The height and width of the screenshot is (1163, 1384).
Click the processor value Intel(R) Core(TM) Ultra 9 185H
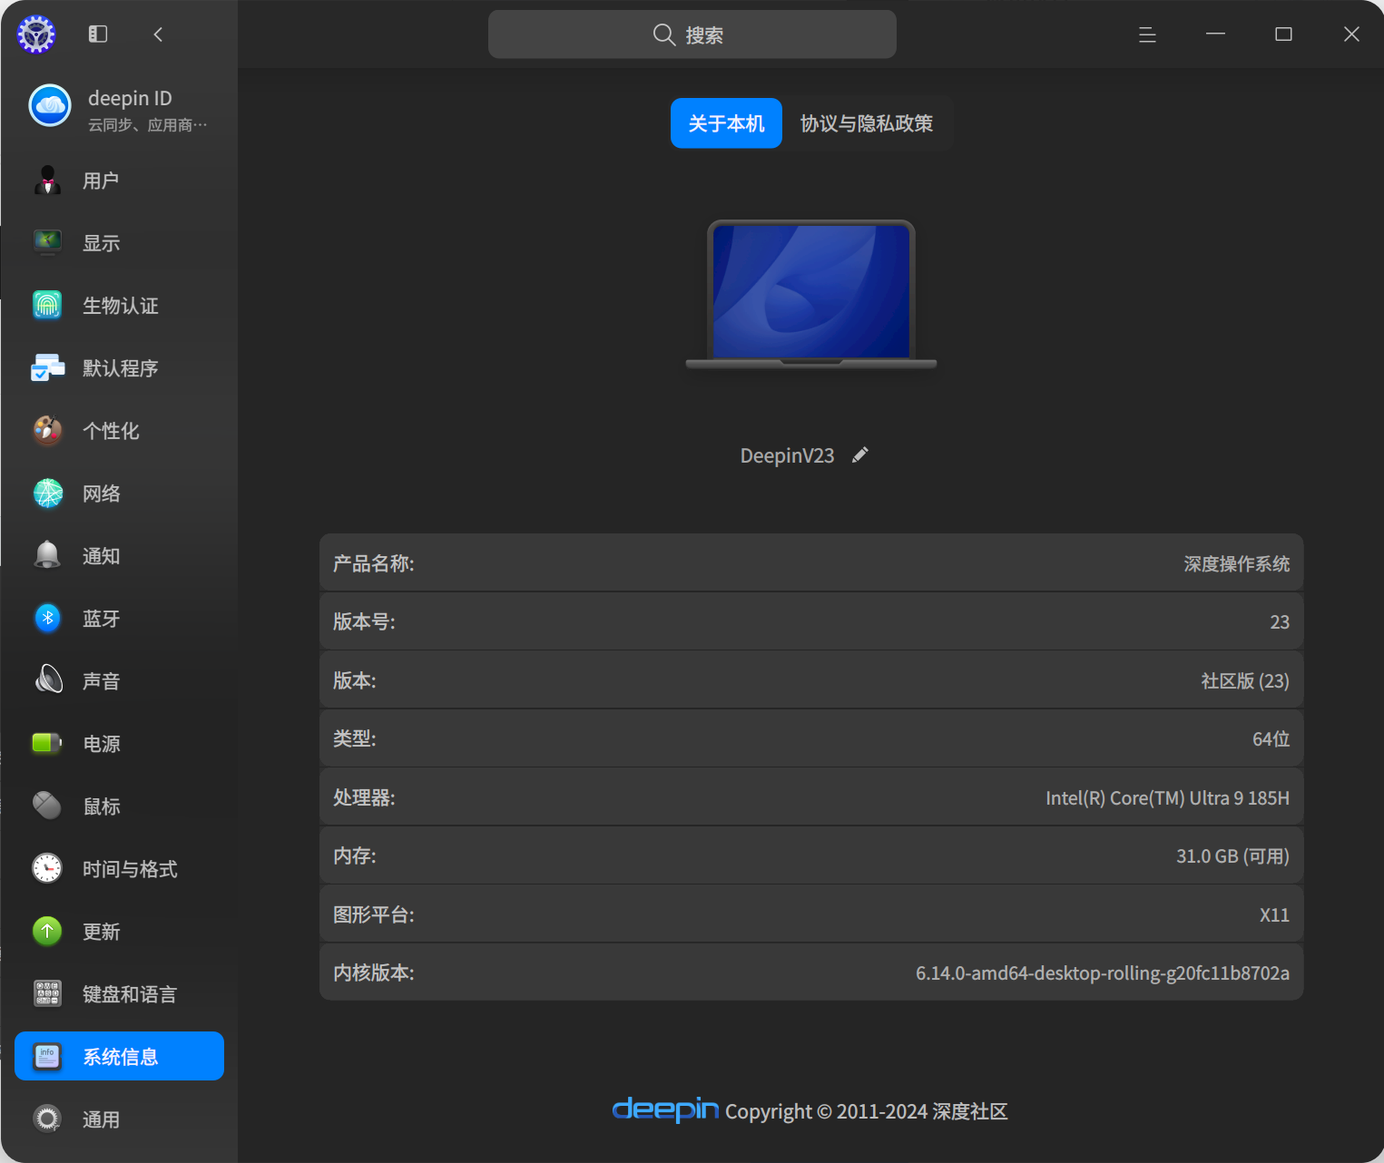(x=1167, y=797)
